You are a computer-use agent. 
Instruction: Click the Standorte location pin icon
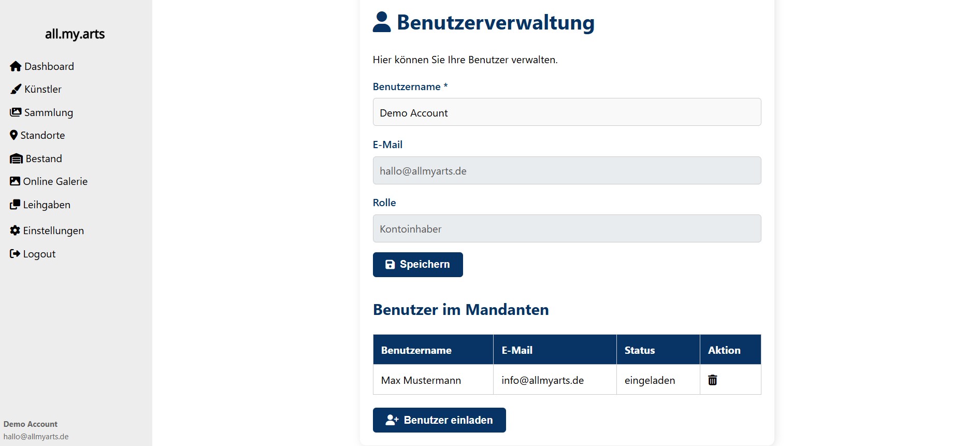pyautogui.click(x=14, y=135)
